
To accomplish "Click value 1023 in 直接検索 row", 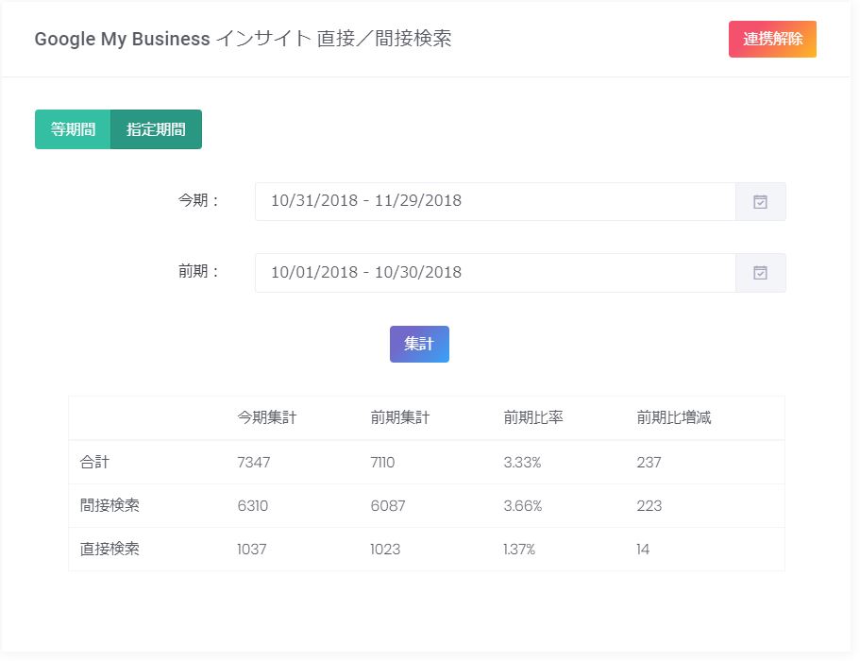I will click(385, 549).
